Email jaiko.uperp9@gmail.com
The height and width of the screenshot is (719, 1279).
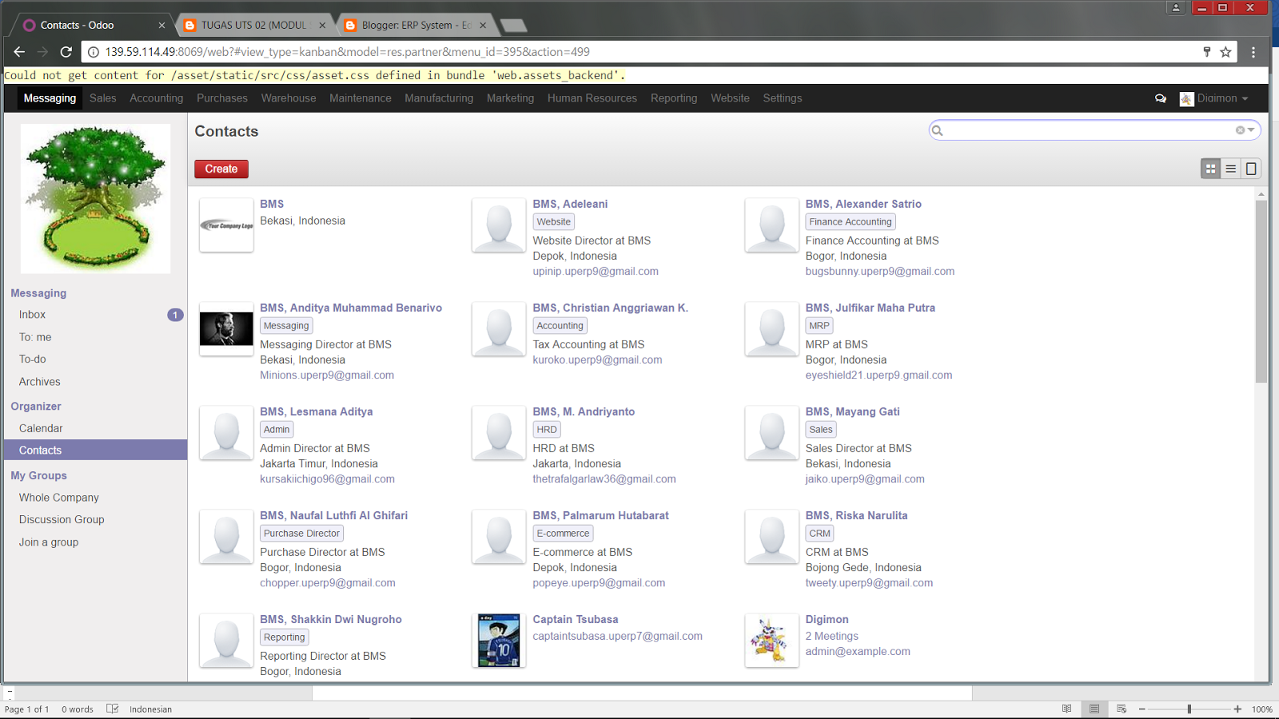(x=865, y=479)
